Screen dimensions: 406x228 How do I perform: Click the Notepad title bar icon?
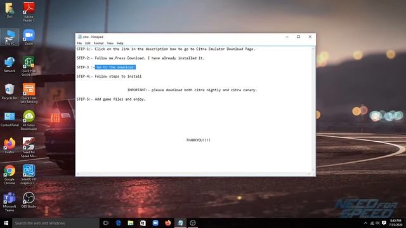coord(79,37)
